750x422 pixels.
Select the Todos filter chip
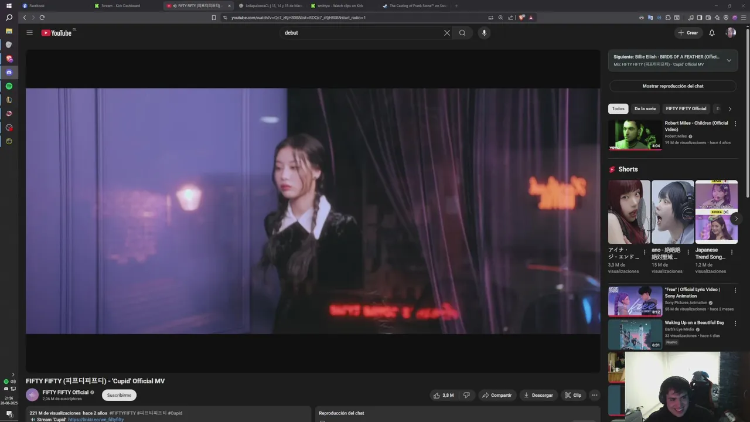pyautogui.click(x=618, y=108)
